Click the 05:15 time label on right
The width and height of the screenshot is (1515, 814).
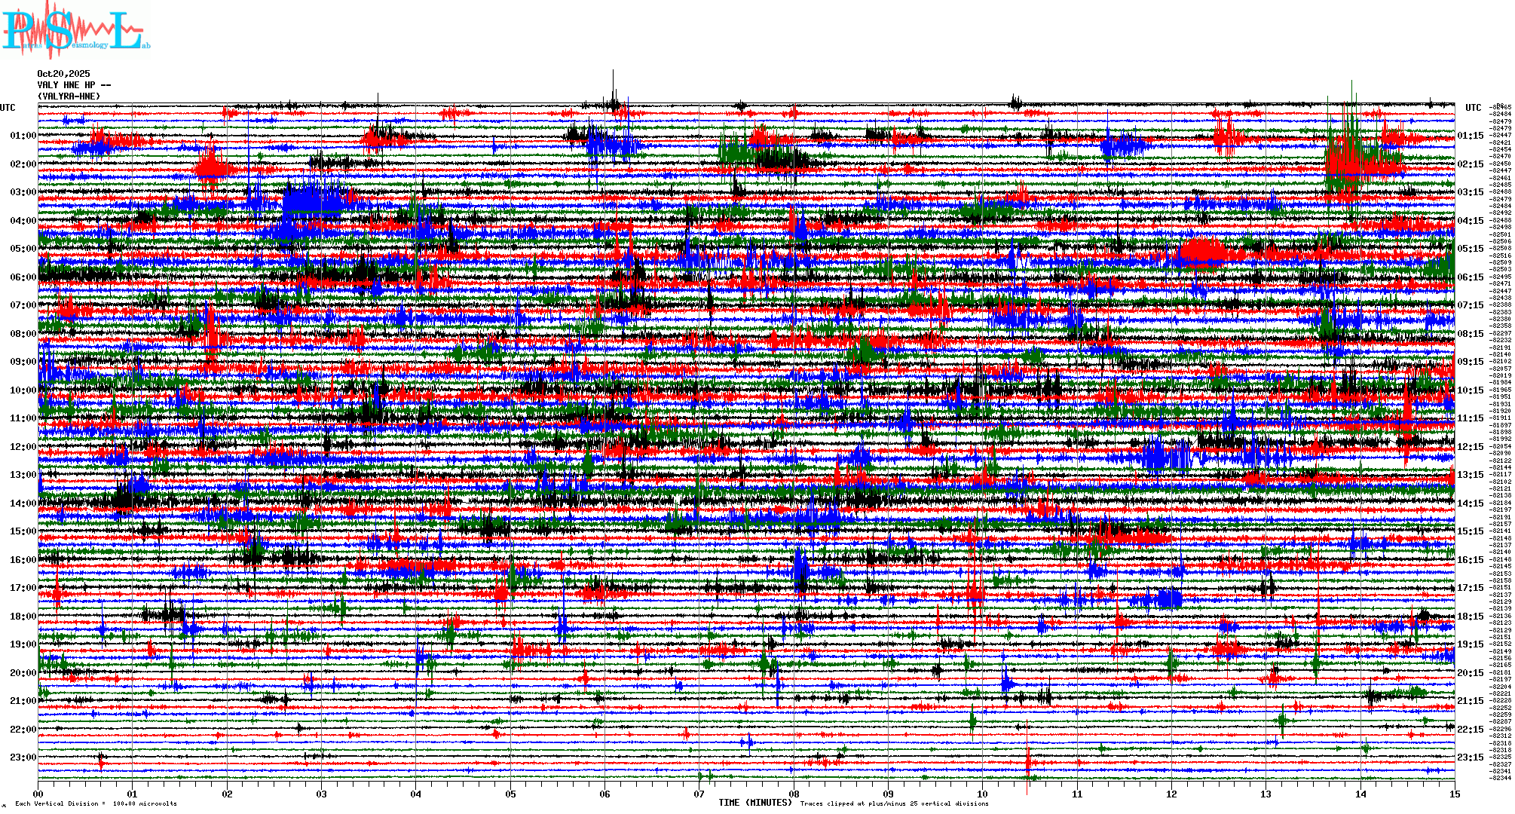click(x=1470, y=249)
